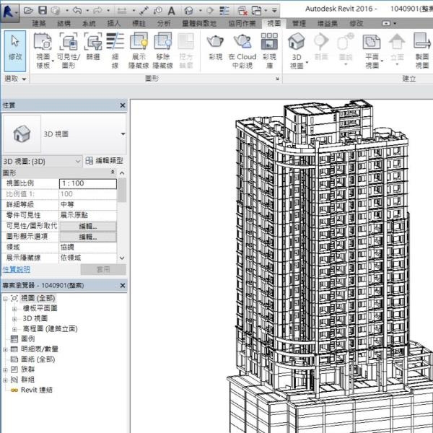433x433 pixels.
Task: Click the Save icon in quick access toolbar
Action: pyautogui.click(x=43, y=10)
